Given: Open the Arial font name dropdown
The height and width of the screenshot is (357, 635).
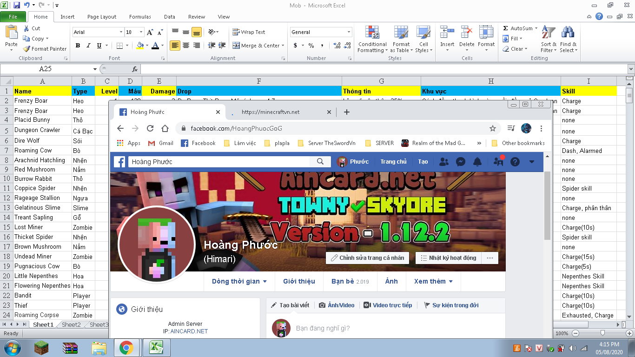Looking at the screenshot, I should coord(121,32).
